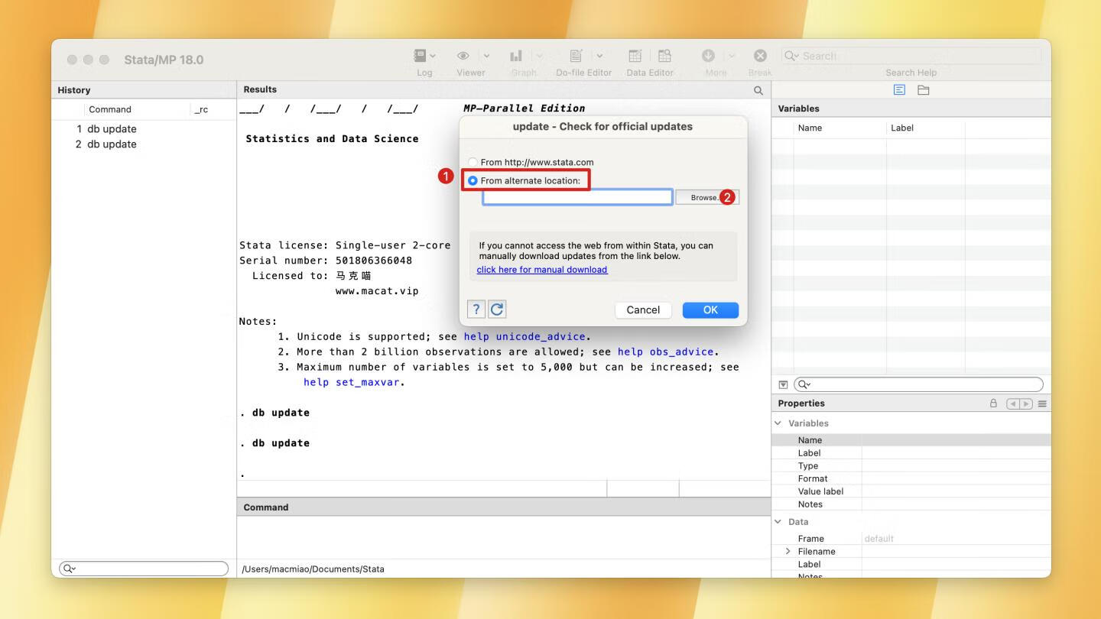This screenshot has width=1101, height=619.
Task: Confirm the update dialog with OK
Action: pyautogui.click(x=710, y=309)
